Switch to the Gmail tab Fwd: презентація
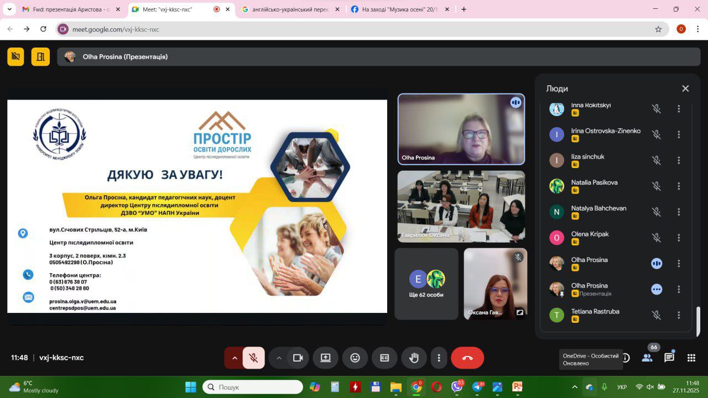Image resolution: width=708 pixels, height=398 pixels. click(x=66, y=9)
